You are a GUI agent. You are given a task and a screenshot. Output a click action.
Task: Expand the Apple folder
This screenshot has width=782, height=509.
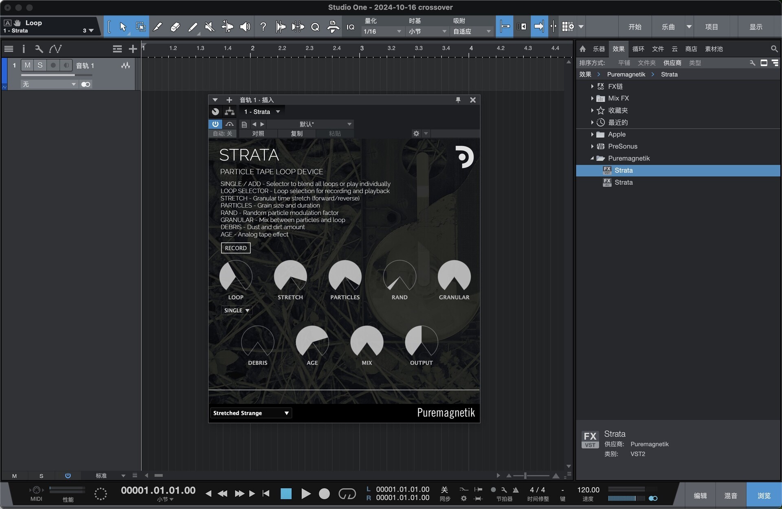coord(592,134)
